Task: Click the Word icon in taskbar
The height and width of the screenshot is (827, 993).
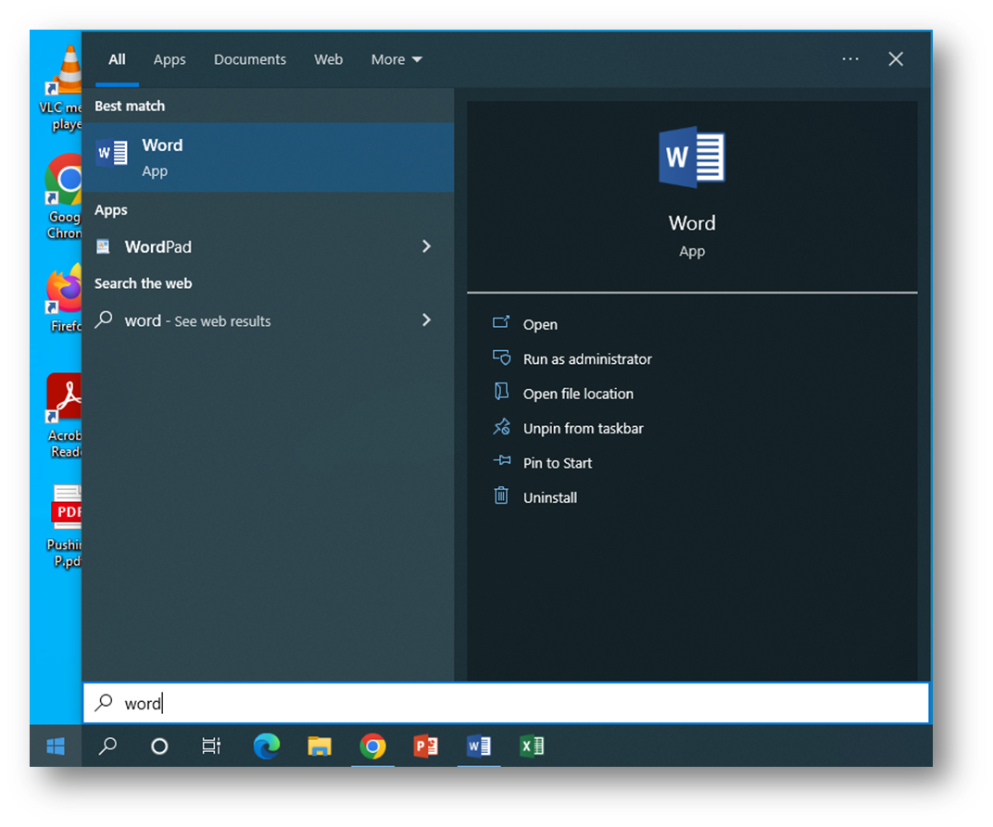Action: (x=479, y=746)
